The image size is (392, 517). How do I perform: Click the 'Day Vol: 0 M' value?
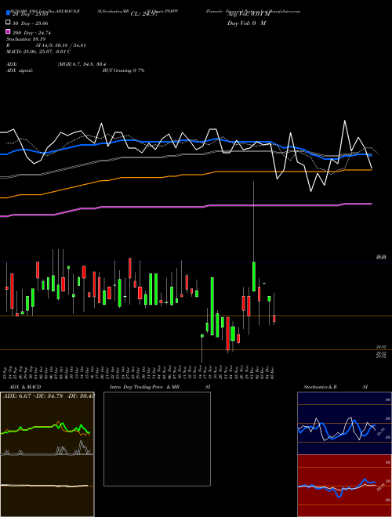246,23
